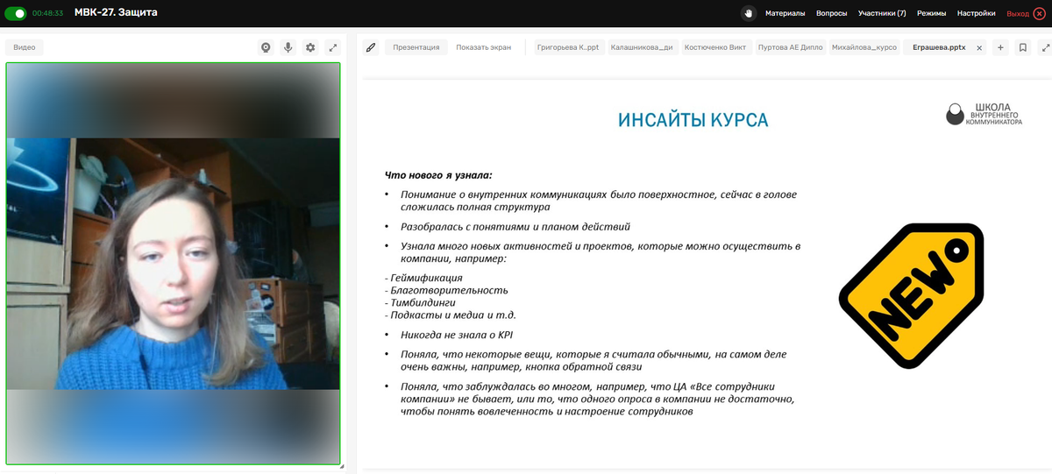Click the bookmark icon
1052x474 pixels.
[x=1022, y=47]
